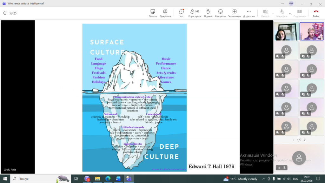The image size is (325, 183).
Task: Open More actions menu (Додатково)
Action: [249, 13]
